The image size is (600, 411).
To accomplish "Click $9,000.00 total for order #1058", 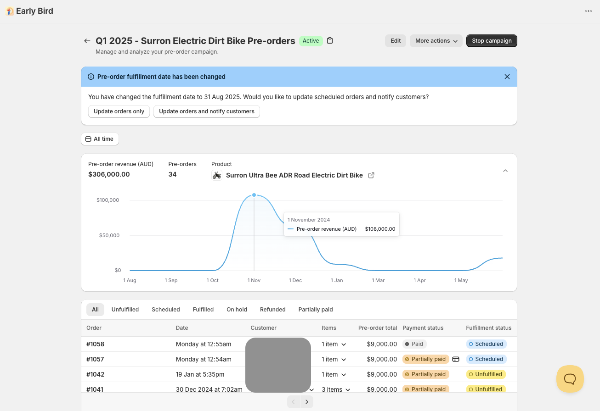I will (x=382, y=344).
